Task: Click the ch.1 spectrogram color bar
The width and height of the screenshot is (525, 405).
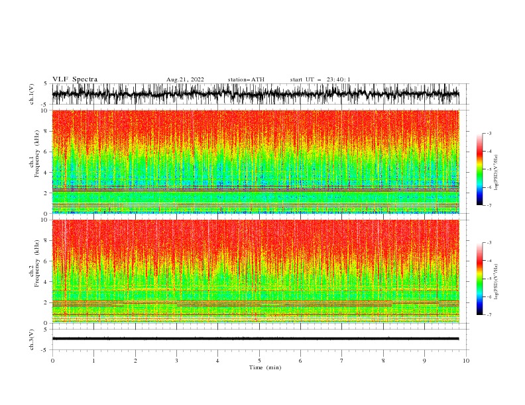Action: (x=479, y=169)
